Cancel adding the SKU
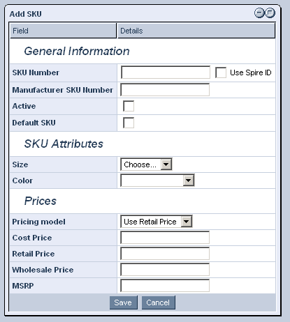The image size is (290, 322). pyautogui.click(x=159, y=302)
